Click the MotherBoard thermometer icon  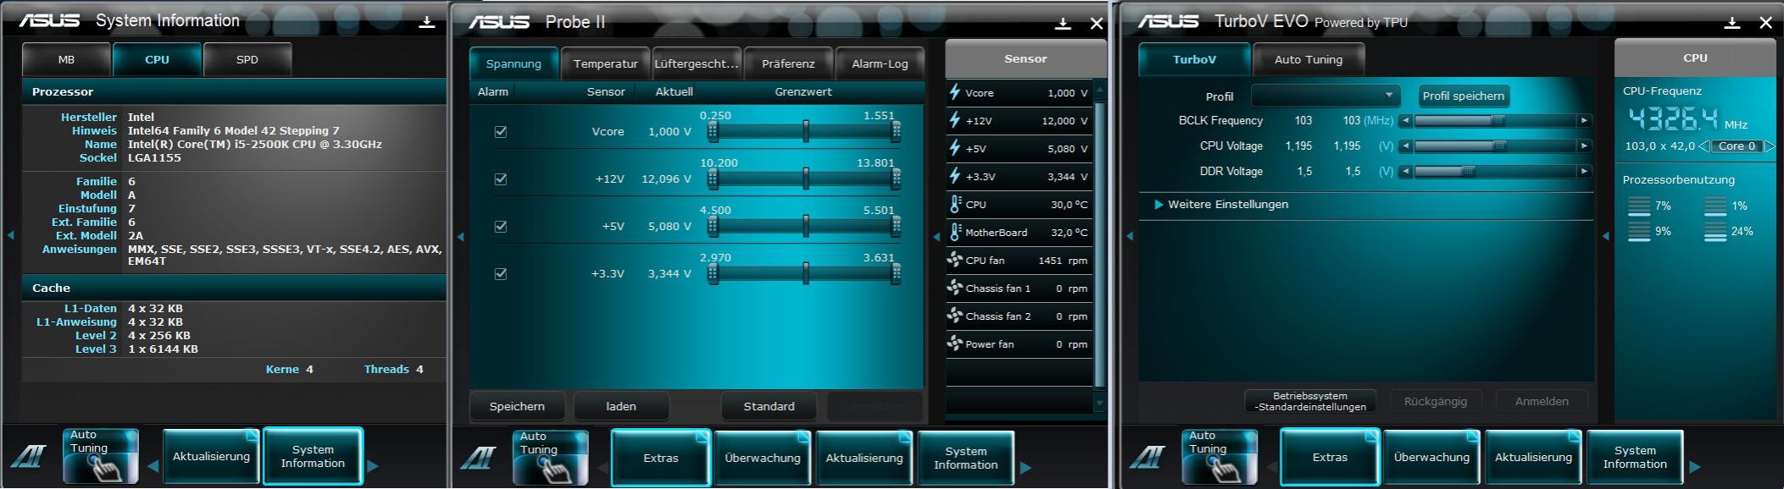955,232
